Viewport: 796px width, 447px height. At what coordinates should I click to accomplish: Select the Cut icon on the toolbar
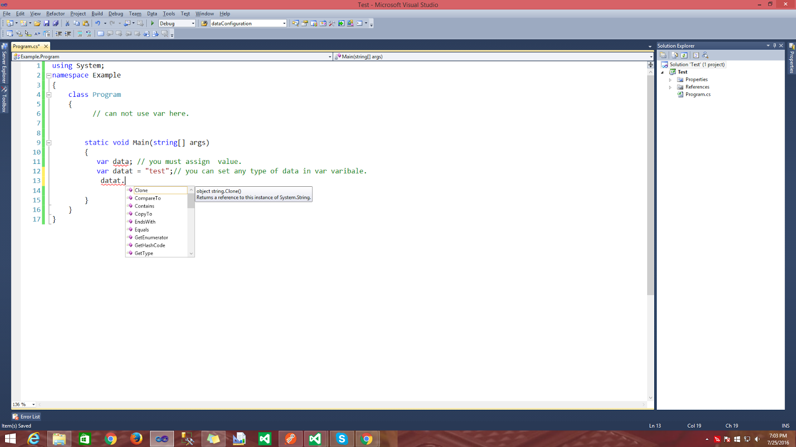point(67,23)
